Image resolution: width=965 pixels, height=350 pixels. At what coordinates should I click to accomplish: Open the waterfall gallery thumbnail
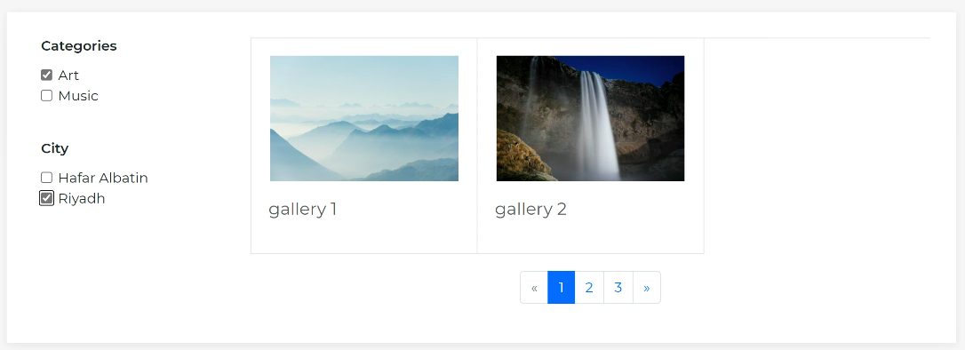point(590,119)
